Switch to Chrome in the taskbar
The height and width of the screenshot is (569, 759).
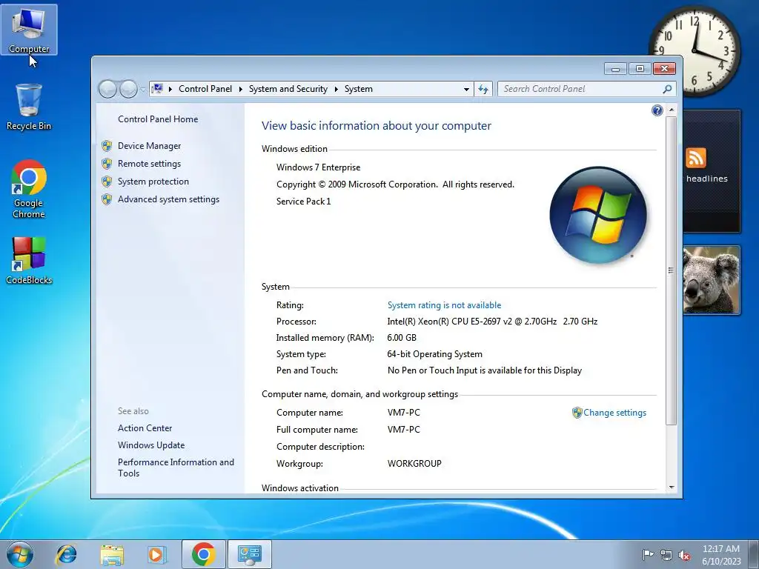coord(203,554)
